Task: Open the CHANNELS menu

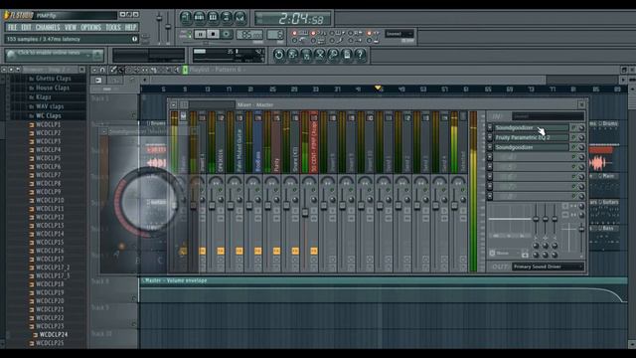Action: coord(48,27)
